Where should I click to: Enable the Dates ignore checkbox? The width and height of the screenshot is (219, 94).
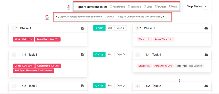click(x=145, y=6)
